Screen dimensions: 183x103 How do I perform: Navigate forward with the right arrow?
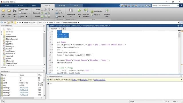pyautogui.click(x=5, y=22)
